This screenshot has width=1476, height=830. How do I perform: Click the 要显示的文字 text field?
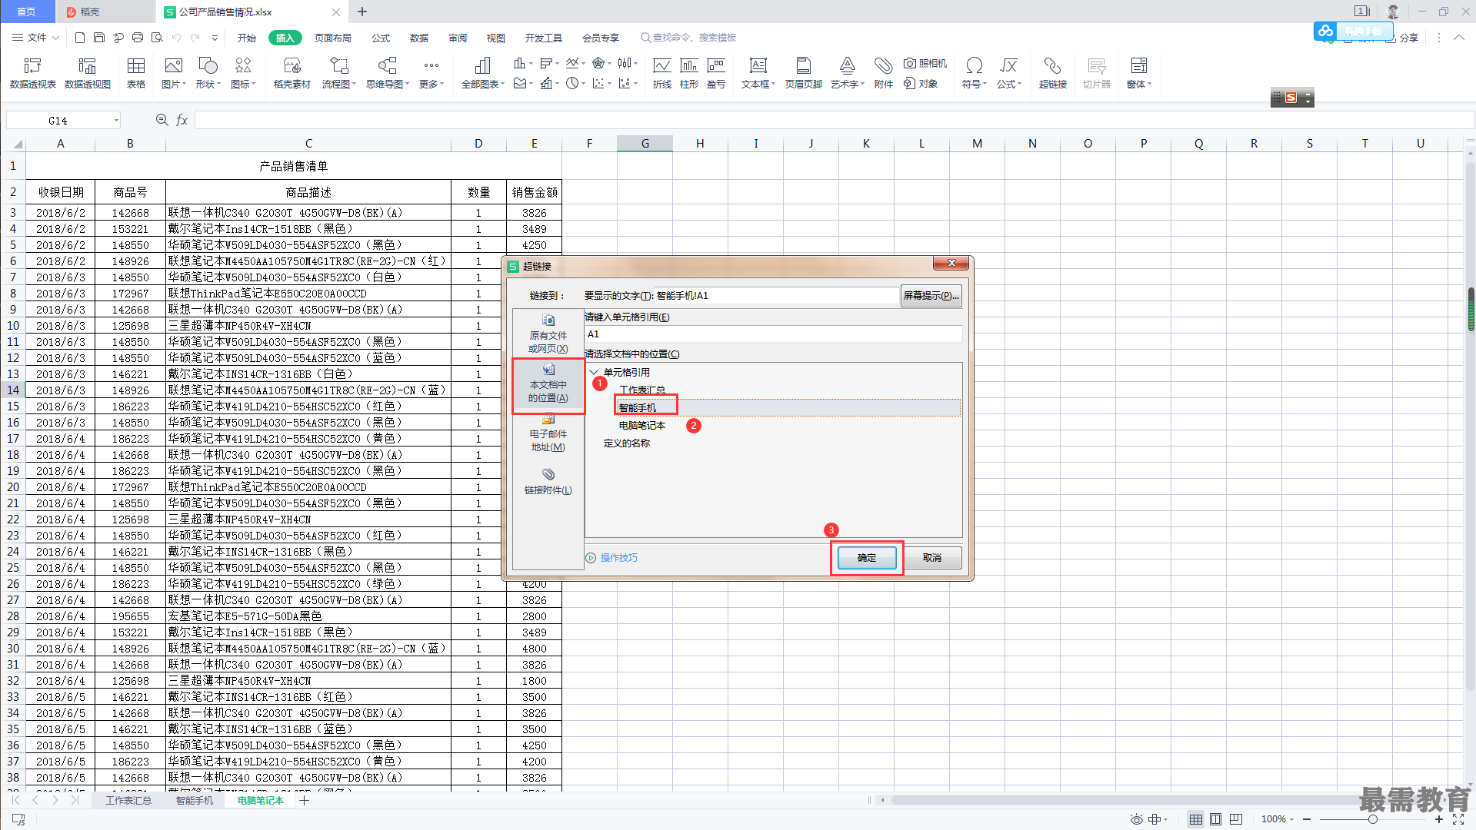(x=776, y=296)
